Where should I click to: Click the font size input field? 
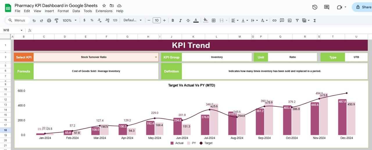[x=157, y=20]
